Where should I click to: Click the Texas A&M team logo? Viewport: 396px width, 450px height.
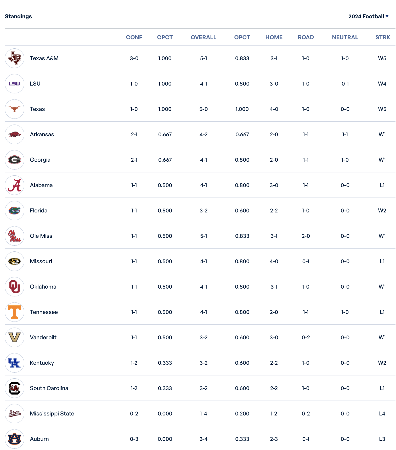(14, 58)
